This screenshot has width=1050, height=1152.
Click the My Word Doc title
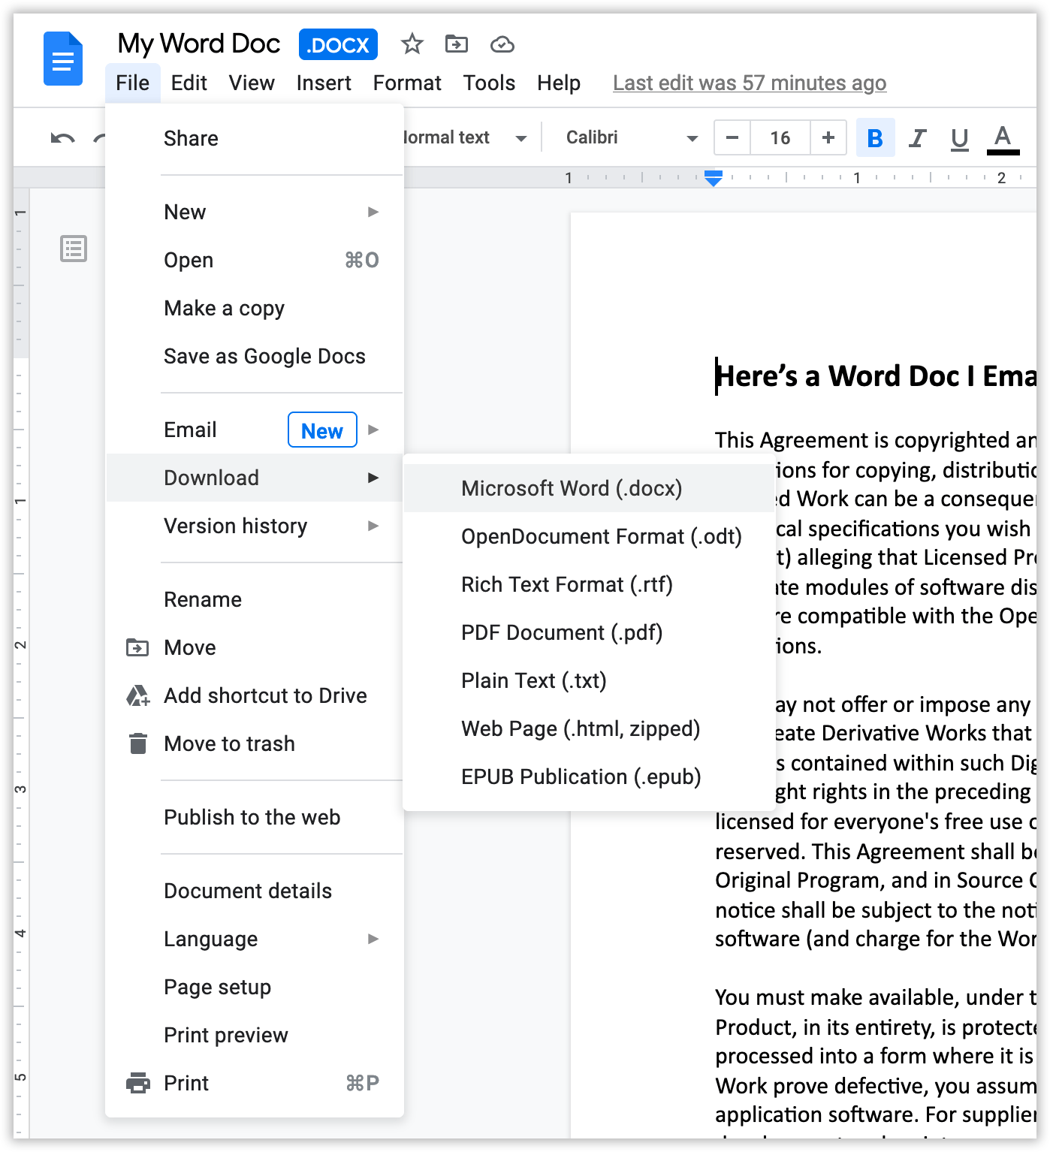(199, 44)
